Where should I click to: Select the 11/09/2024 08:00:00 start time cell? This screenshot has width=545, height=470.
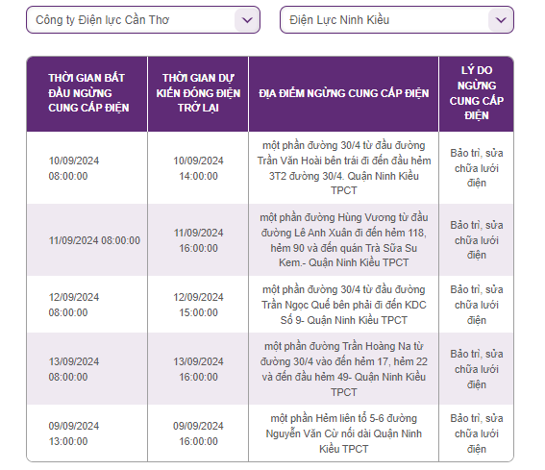click(94, 240)
